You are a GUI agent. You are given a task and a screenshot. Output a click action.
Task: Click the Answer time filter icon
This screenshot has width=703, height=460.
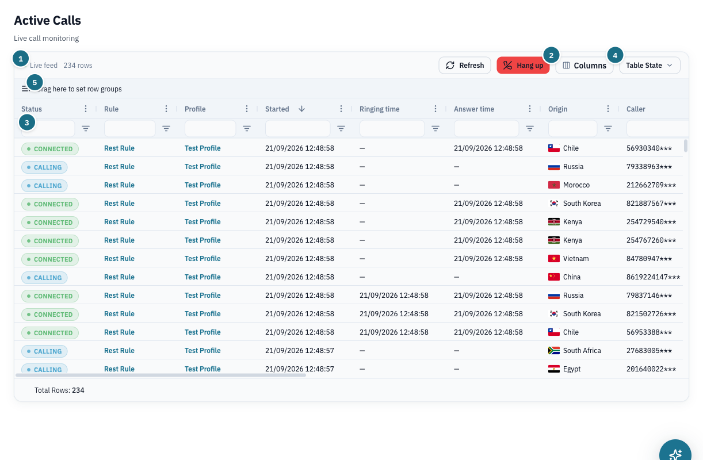tap(530, 128)
